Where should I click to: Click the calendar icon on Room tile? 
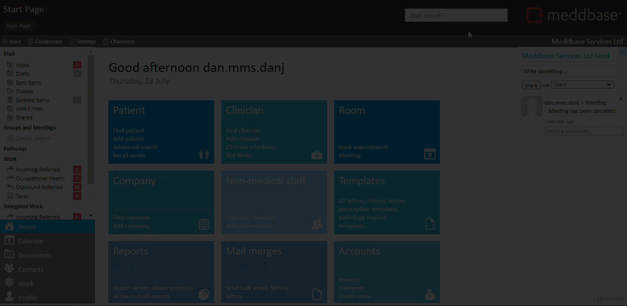click(x=429, y=153)
